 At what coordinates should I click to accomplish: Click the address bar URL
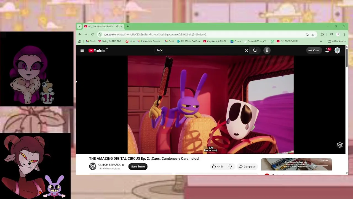point(155,35)
